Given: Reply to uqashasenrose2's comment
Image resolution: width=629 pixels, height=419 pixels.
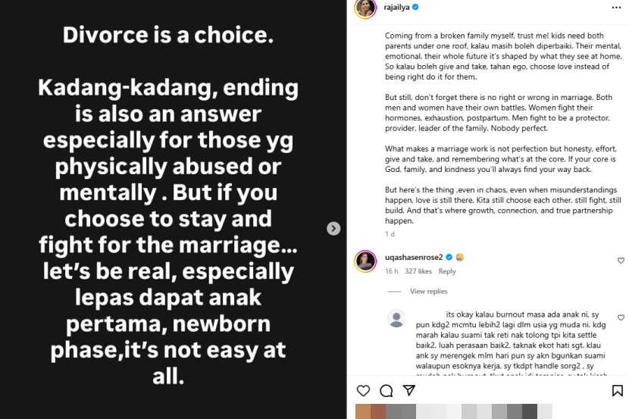Looking at the screenshot, I should click(447, 271).
